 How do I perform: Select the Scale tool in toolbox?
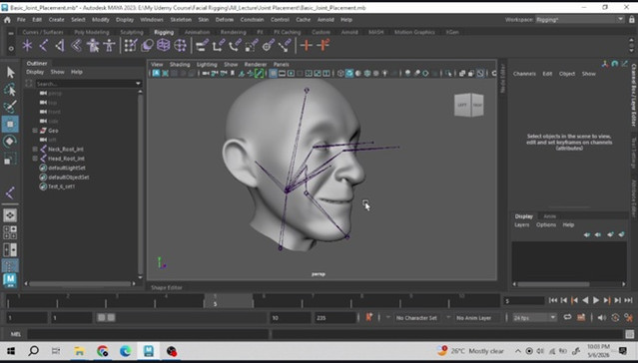point(10,159)
